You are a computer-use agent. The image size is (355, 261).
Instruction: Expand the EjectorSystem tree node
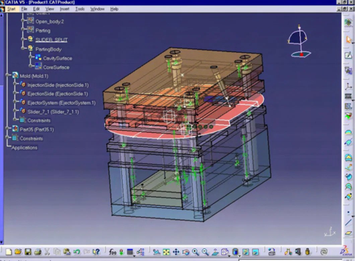[15, 102]
